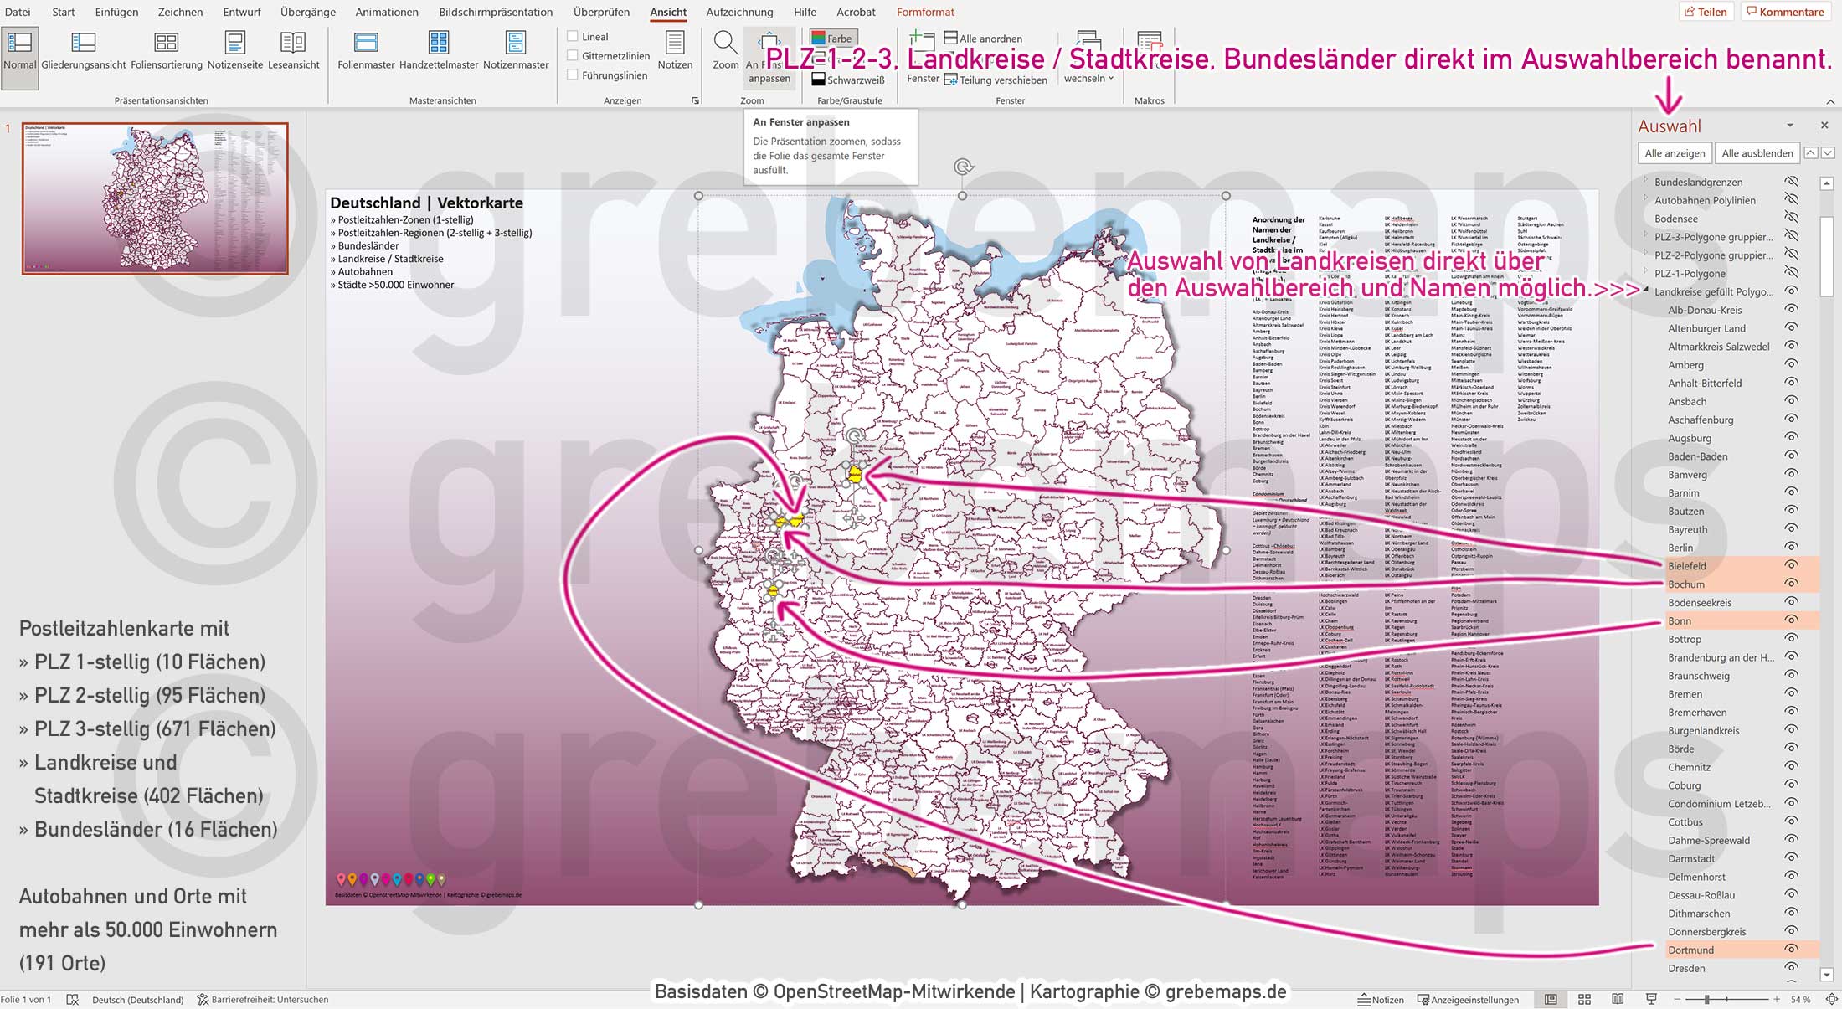1842x1009 pixels.
Task: Switch to the Formformat ribbon tab
Action: pos(924,12)
